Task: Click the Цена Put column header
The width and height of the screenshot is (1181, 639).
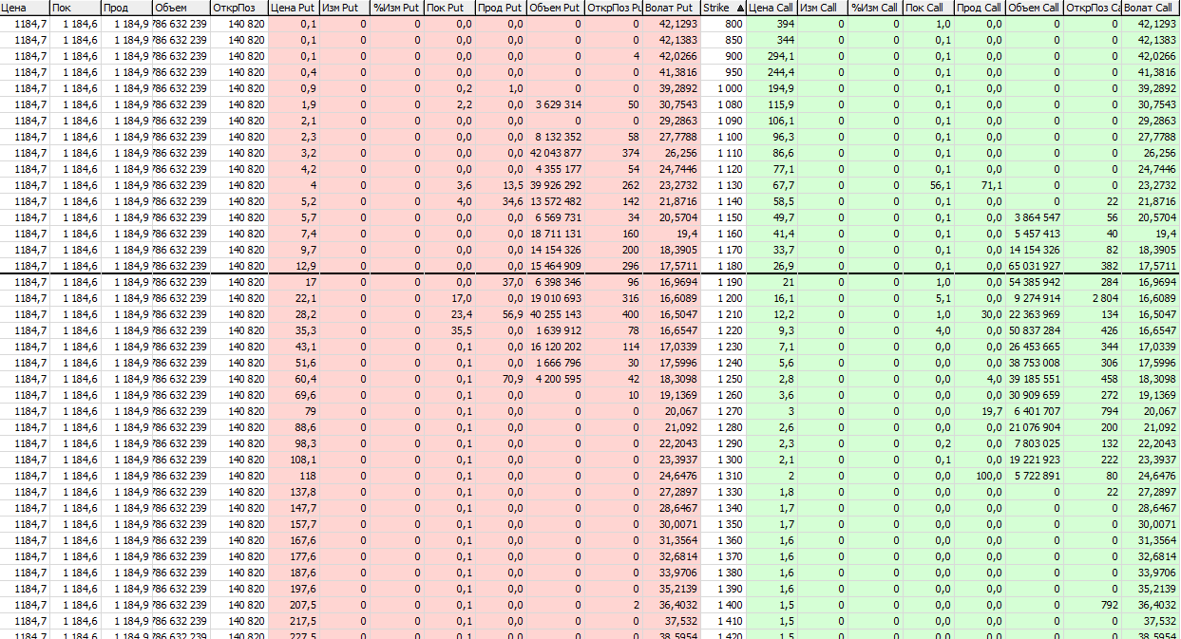Action: coord(294,8)
